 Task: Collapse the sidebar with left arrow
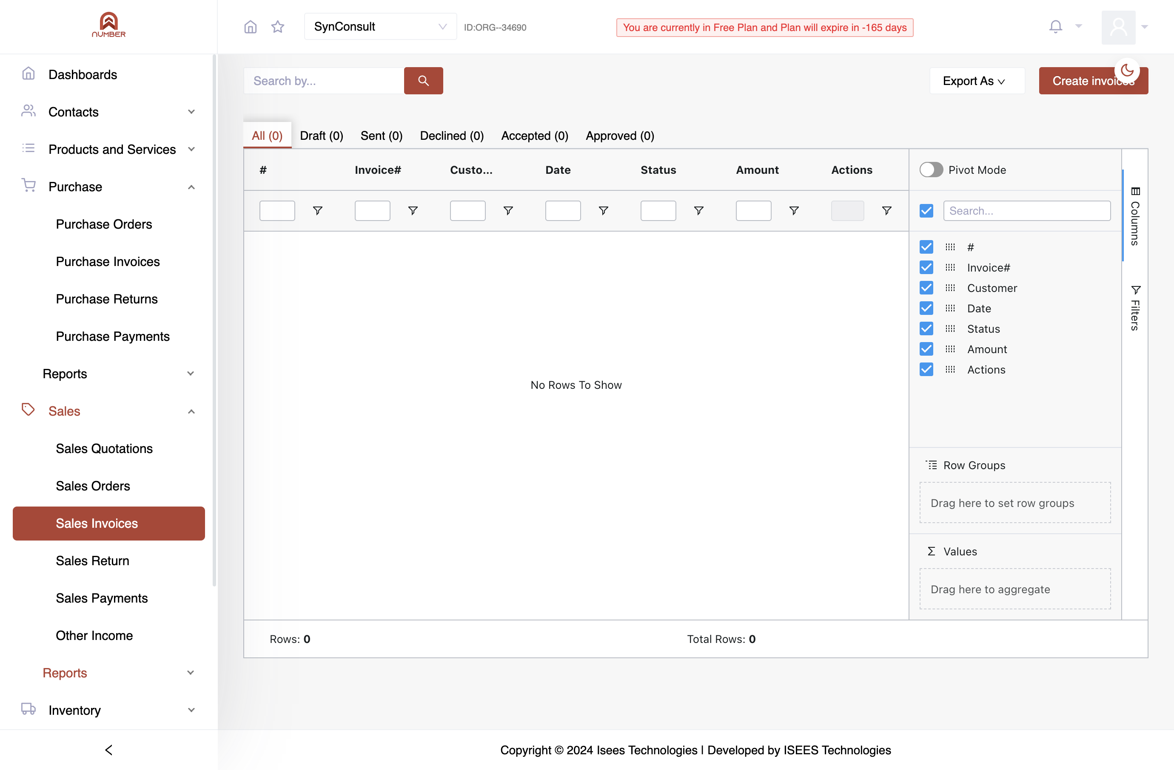[x=108, y=750]
